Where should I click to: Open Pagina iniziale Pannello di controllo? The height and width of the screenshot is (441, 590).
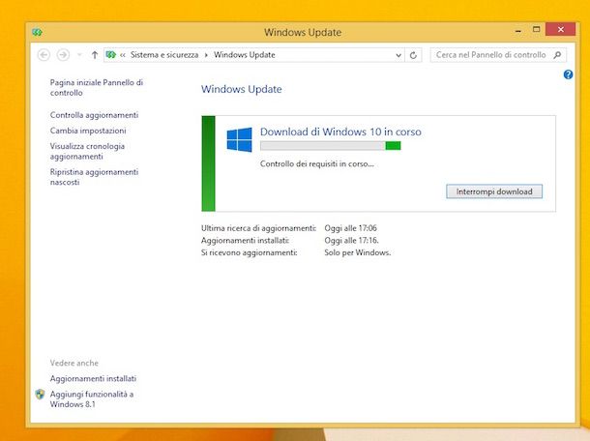click(97, 87)
